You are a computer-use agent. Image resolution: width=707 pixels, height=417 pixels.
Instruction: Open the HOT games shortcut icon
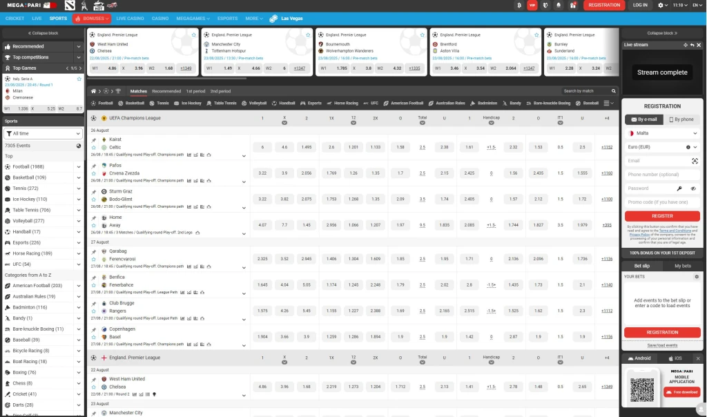point(98,6)
